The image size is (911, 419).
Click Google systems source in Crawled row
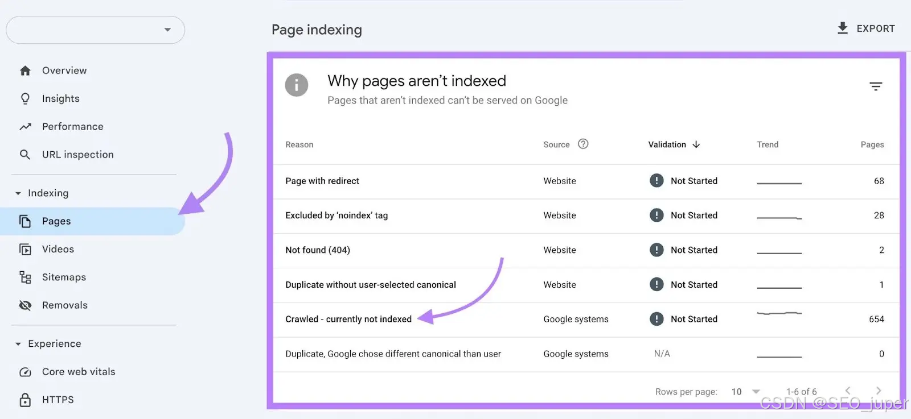click(576, 319)
